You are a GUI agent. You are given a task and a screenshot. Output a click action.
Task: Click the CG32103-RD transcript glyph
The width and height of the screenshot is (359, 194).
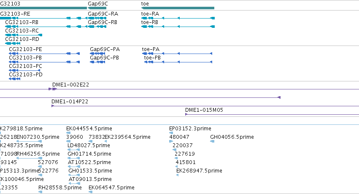point(13,43)
